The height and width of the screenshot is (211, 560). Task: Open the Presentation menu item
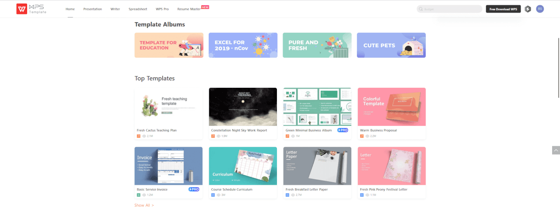click(x=93, y=9)
